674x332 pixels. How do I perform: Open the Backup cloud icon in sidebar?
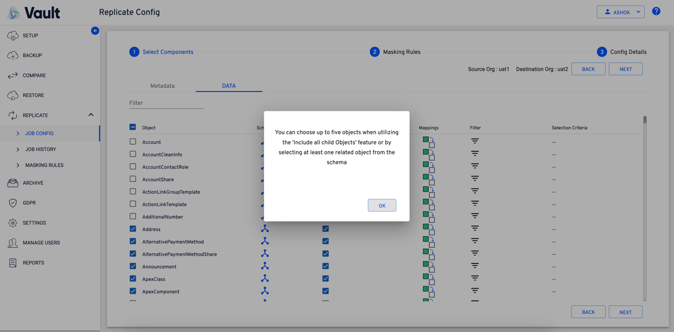click(13, 55)
